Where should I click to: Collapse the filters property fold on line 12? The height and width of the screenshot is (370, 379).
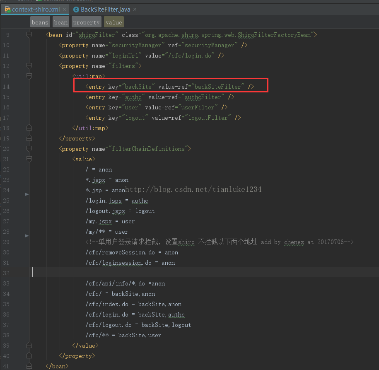29,65
